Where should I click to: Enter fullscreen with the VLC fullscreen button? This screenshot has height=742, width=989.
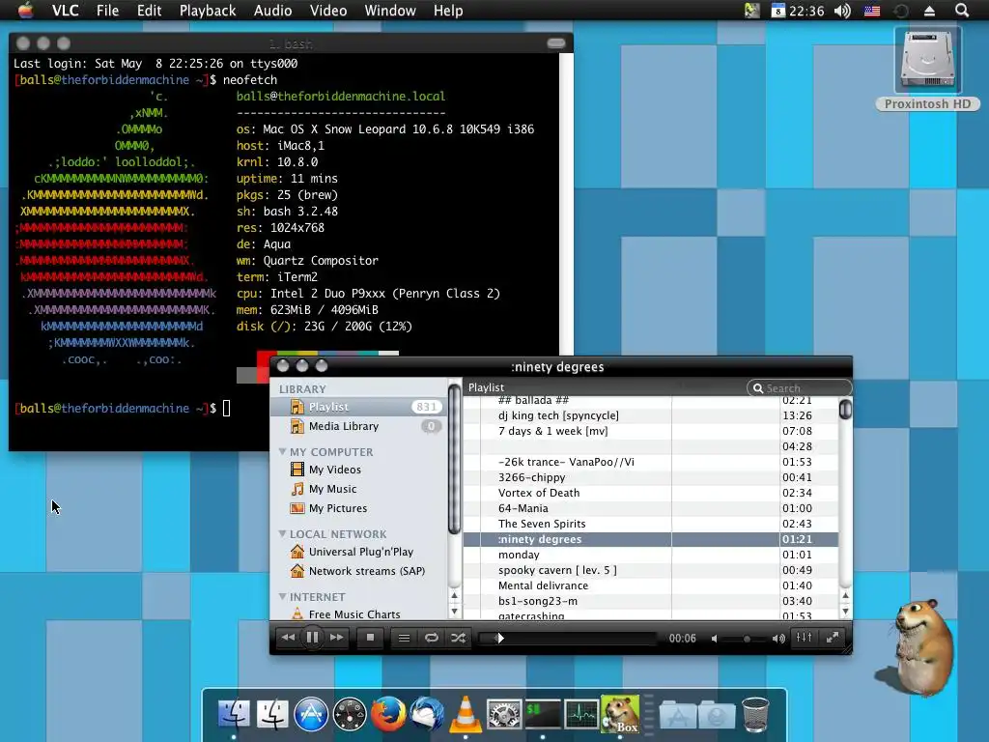(833, 638)
